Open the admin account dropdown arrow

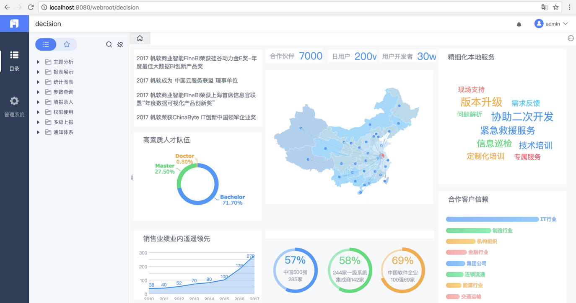click(566, 24)
